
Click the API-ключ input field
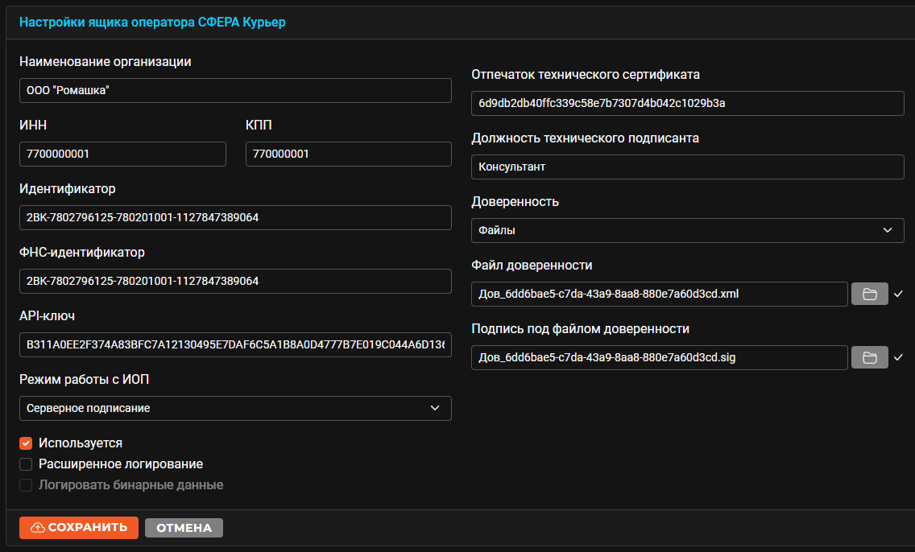(235, 344)
